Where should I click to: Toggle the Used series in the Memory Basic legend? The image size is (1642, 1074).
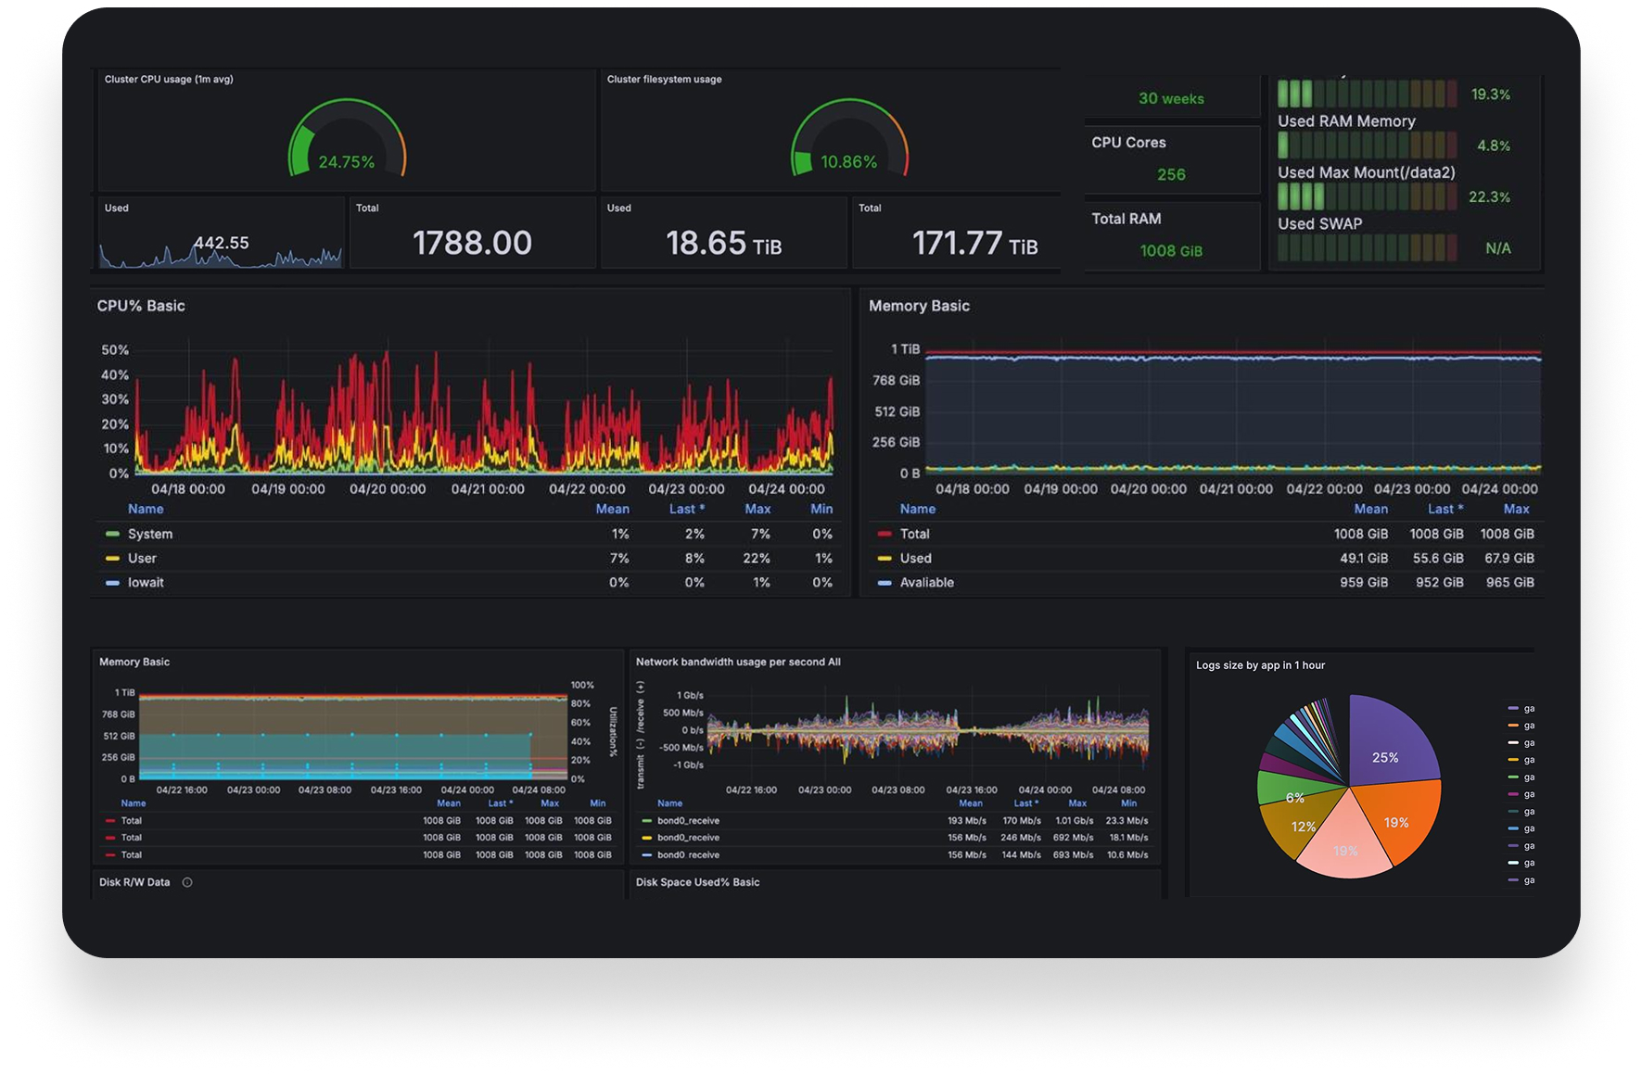point(915,558)
